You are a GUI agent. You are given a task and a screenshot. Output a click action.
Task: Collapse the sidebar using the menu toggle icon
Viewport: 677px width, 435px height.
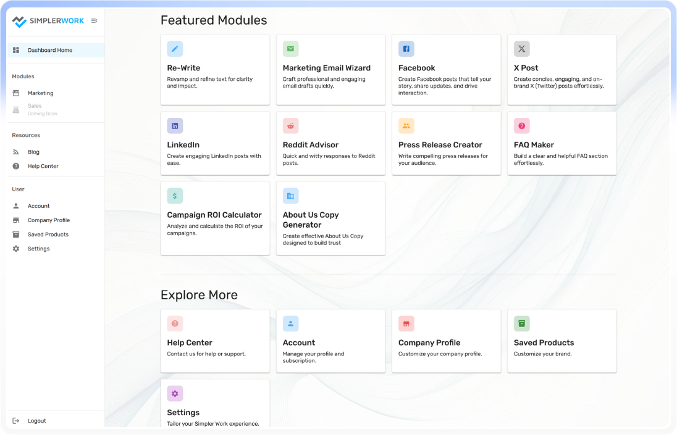(94, 21)
